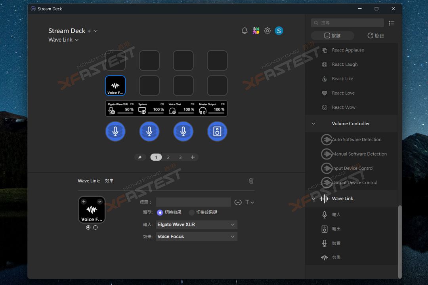Select the React: Laugh action

[x=352, y=65]
